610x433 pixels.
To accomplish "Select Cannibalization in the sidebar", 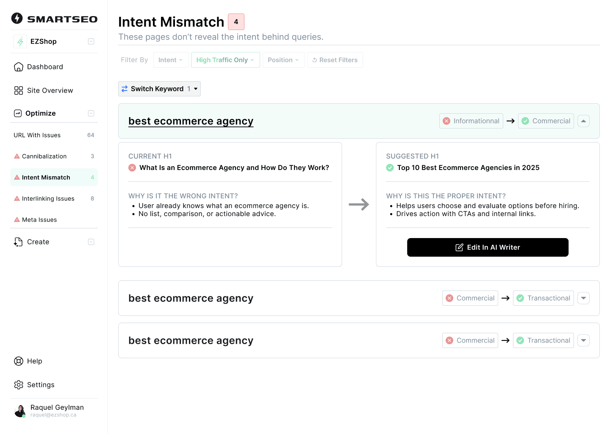I will (x=44, y=156).
